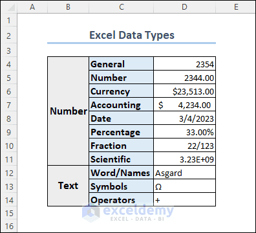256x233 pixels.
Task: Select the cell containing 3.23E+09
Action: click(x=185, y=159)
